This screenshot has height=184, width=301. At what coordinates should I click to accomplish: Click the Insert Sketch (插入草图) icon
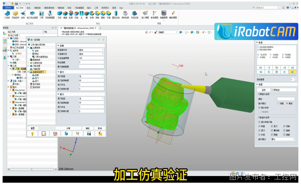145,15
